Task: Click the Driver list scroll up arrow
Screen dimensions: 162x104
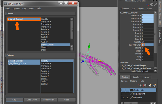Action: pos(72,19)
